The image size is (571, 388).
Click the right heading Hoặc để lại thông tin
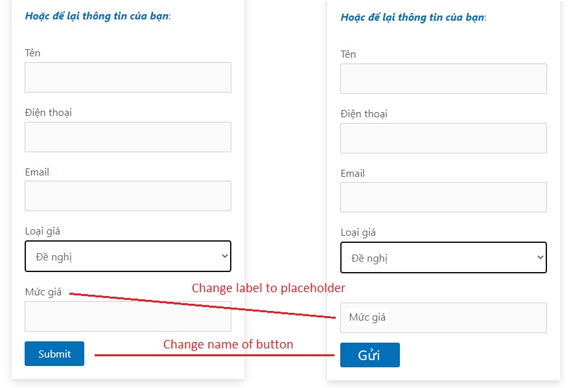coord(414,17)
